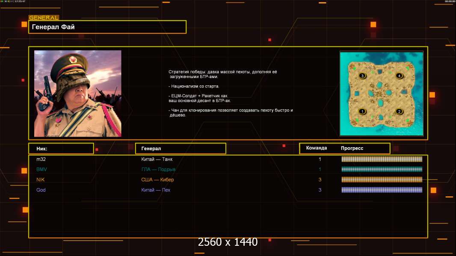Click the ЕЦМ-Солдат + Ракетчик tip
Screen dimensions: 456x256
(x=200, y=98)
